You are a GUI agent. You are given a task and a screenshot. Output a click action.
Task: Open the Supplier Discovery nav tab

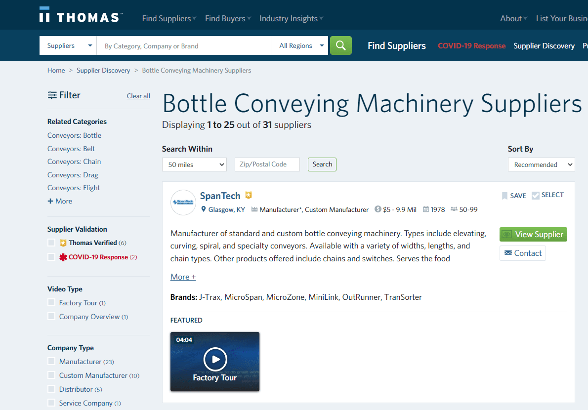click(544, 46)
